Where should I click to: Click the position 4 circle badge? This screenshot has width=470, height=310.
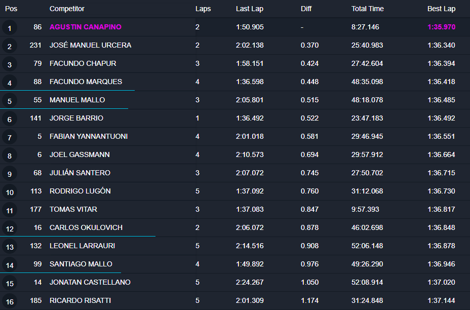point(10,83)
